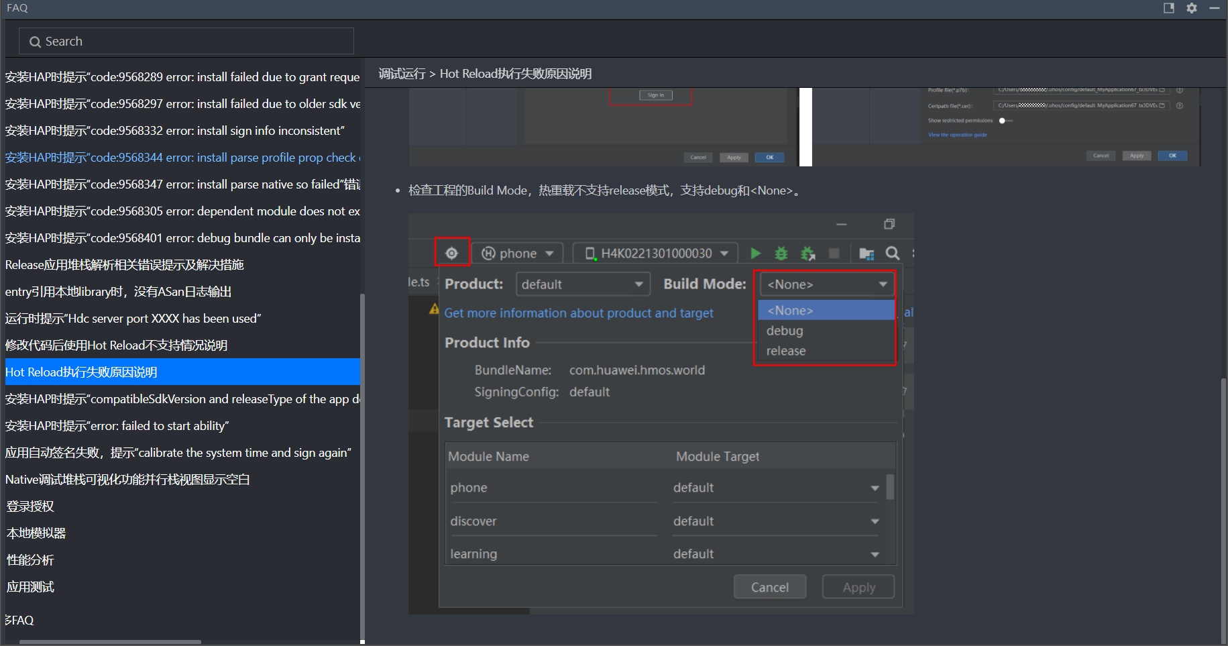Image resolution: width=1228 pixels, height=646 pixels.
Task: Click the FAQ panel float window icon
Action: [x=1169, y=8]
